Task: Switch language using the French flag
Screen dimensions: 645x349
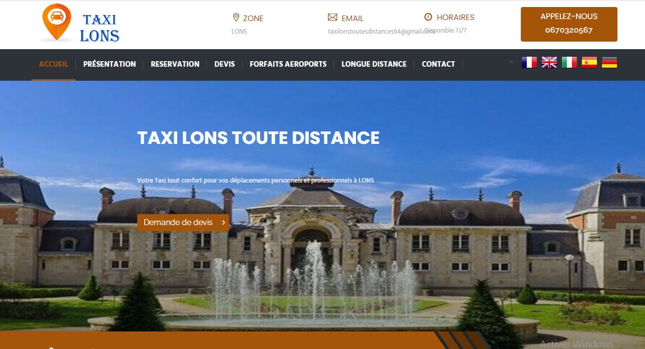Action: (x=529, y=63)
